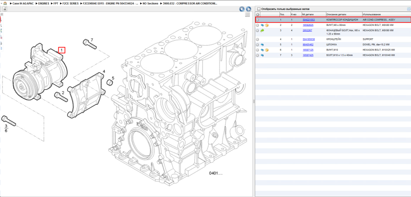This screenshot has height=197, width=411.
Task: Open part number link 2852267
Action: (x=307, y=30)
